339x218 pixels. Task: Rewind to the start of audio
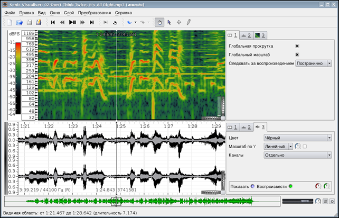point(53,22)
